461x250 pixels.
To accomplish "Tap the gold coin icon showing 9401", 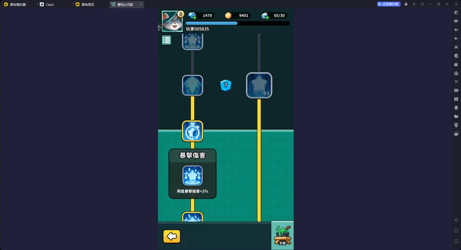I will (x=228, y=15).
